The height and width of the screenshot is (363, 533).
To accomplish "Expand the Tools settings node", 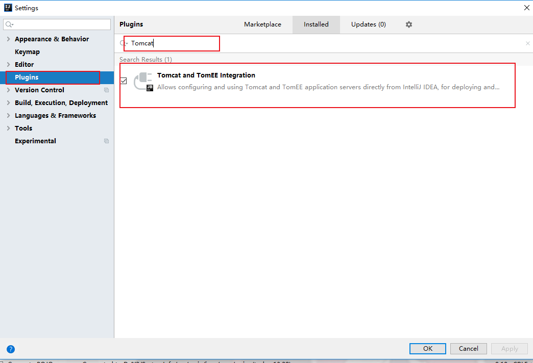I will tap(8, 128).
